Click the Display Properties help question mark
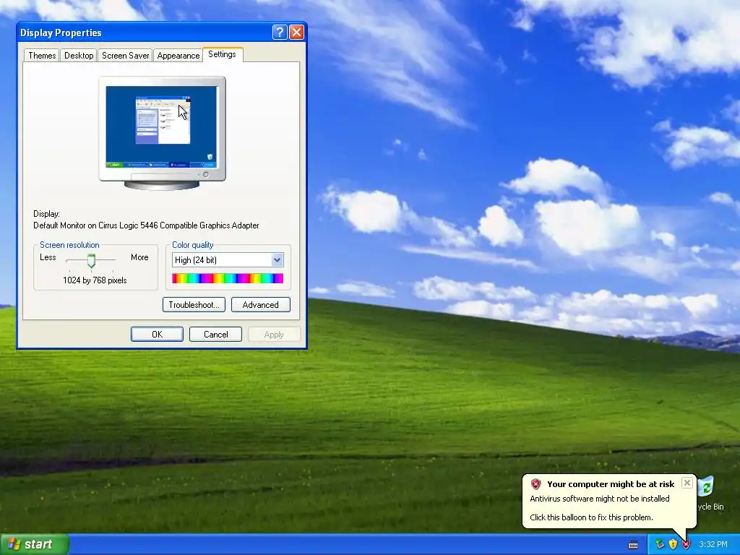Screen dimensions: 740x555 (280, 32)
